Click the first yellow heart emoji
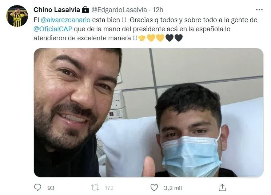271x195 pixels. pyautogui.click(x=151, y=38)
